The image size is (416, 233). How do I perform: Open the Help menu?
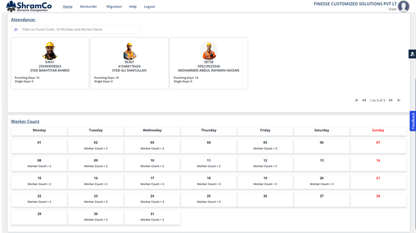(x=133, y=7)
